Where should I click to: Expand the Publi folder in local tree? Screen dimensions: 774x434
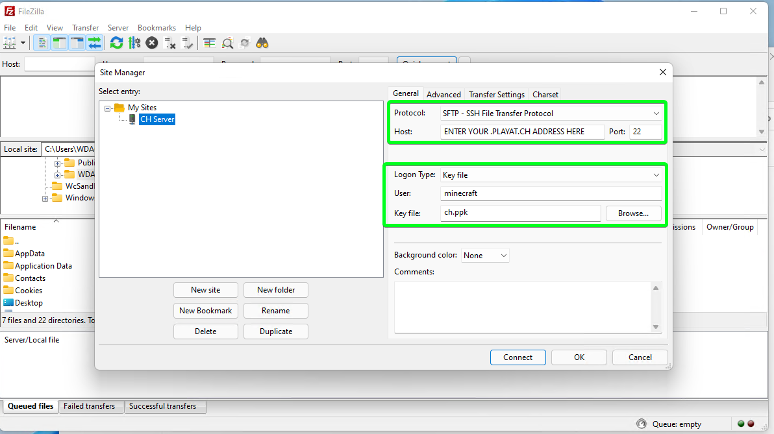[57, 163]
